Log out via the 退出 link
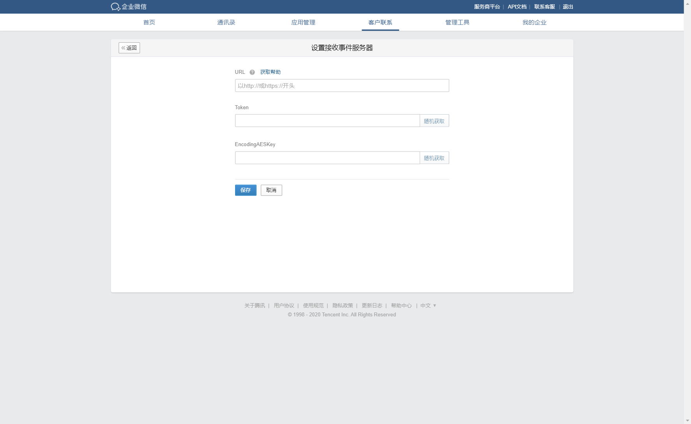Screen dimensions: 691x424 click(x=568, y=7)
